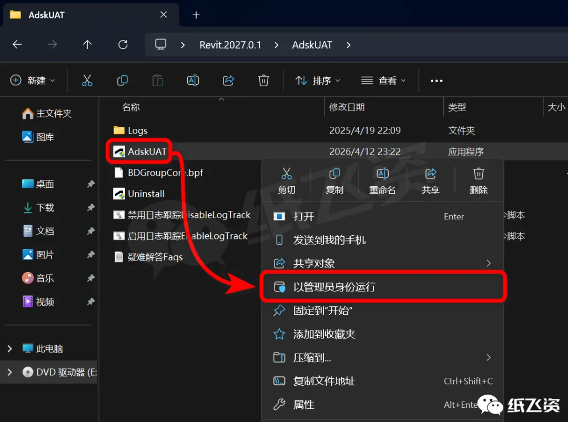Select the 疑难解答Faqs file
This screenshot has width=568, height=422.
(x=148, y=257)
